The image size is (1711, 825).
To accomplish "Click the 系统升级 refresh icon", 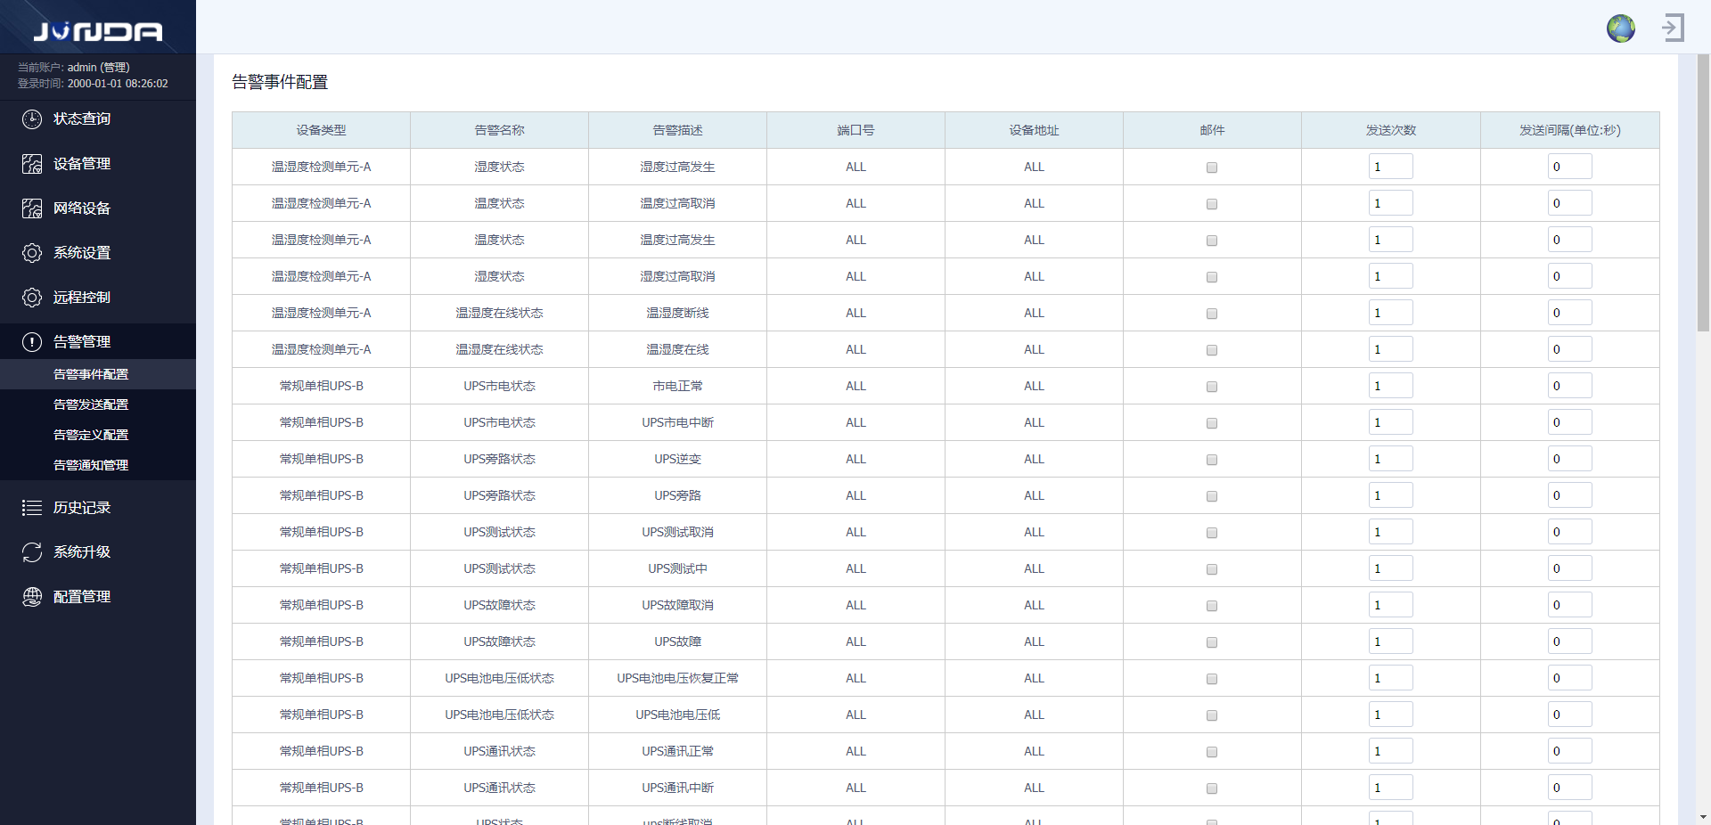I will point(32,552).
